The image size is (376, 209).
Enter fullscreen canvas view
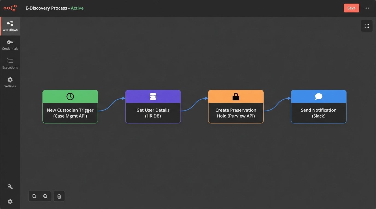[x=366, y=26]
